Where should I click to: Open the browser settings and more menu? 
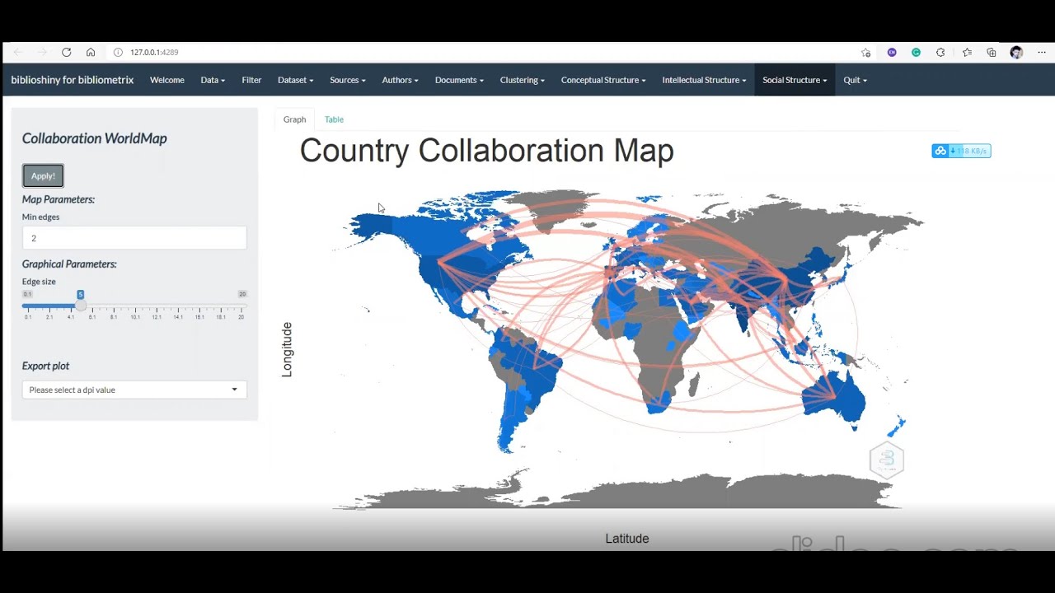pyautogui.click(x=1042, y=52)
